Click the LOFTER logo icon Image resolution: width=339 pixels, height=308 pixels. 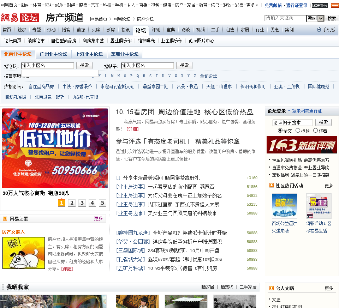click(320, 5)
